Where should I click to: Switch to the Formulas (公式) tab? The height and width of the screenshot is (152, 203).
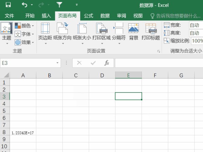pyautogui.click(x=89, y=16)
